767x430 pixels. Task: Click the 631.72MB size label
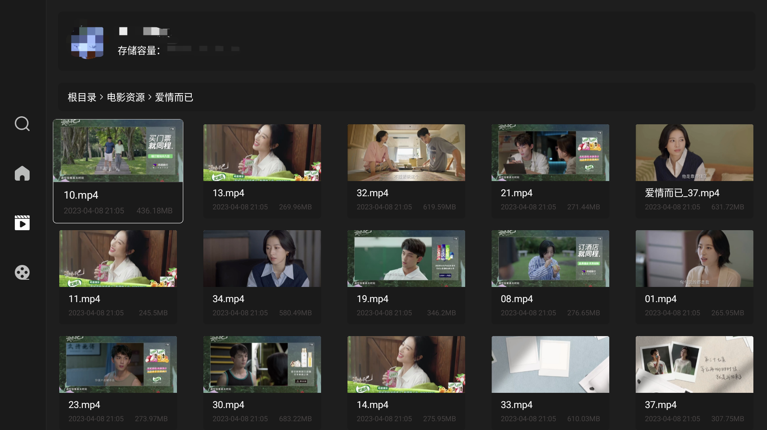(728, 207)
